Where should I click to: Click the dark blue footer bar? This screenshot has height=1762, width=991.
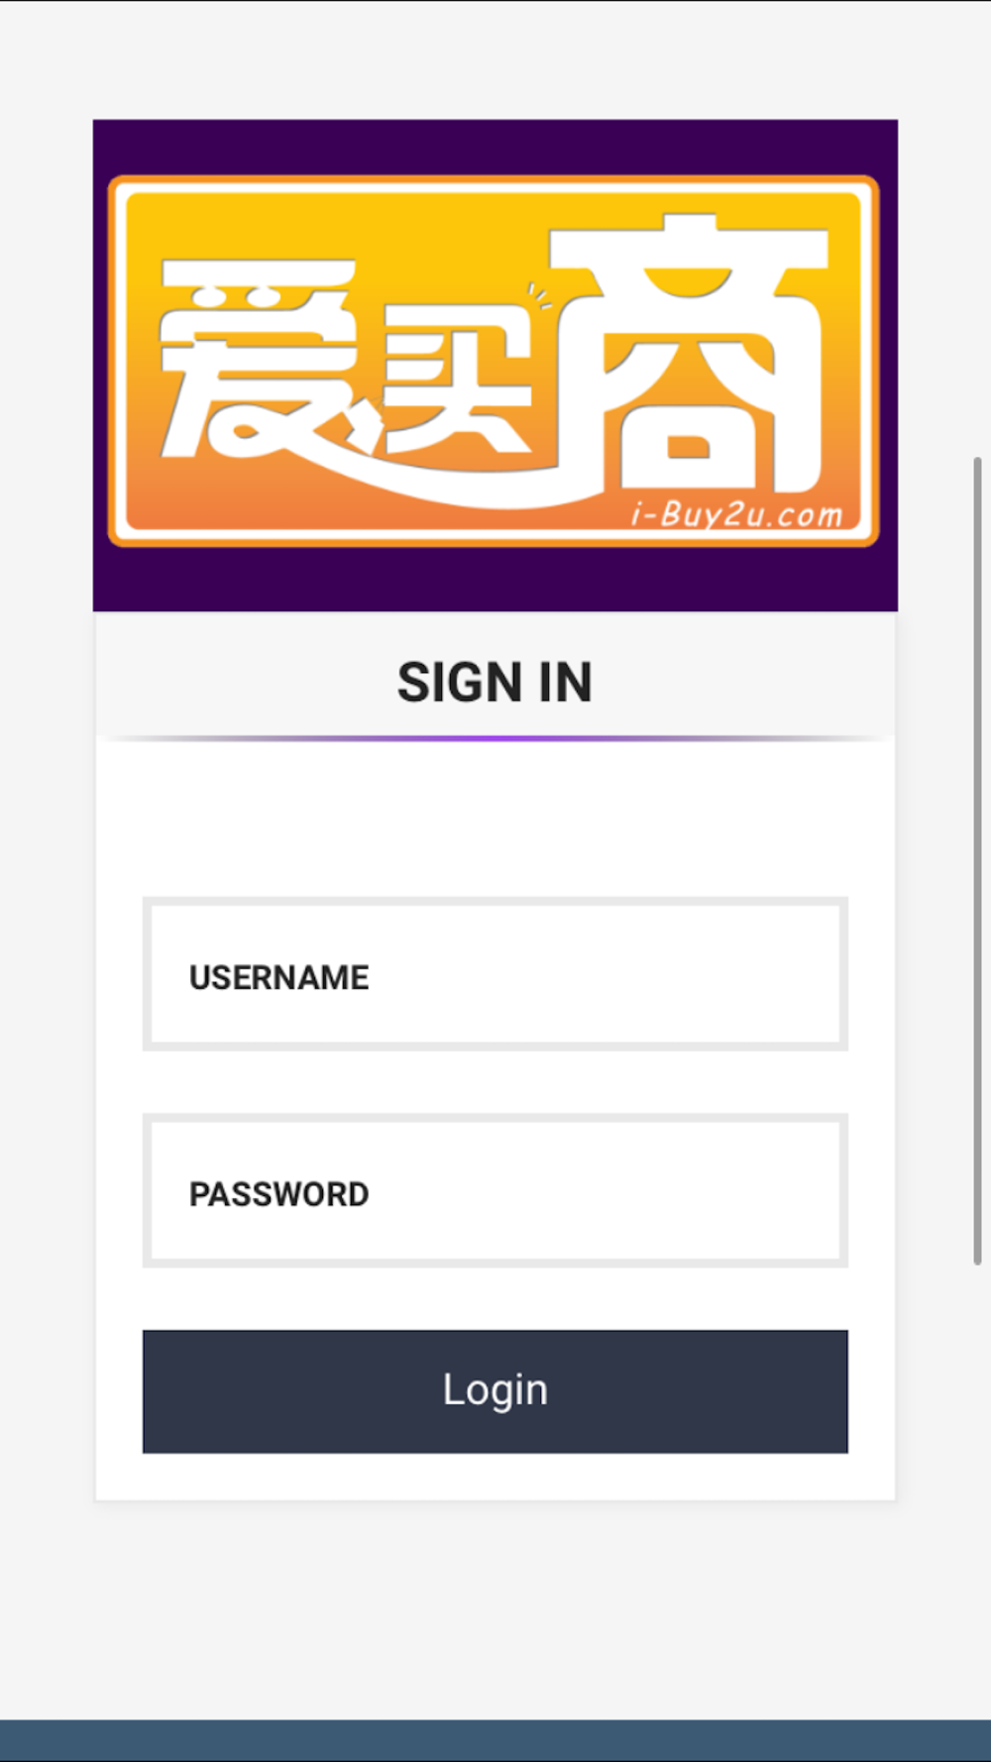pos(495,1740)
